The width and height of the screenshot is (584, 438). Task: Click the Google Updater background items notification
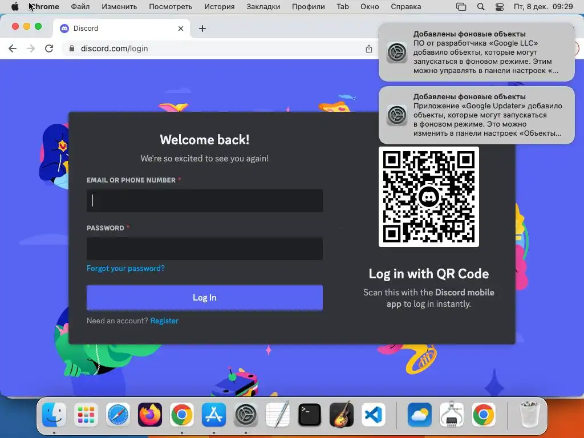point(476,115)
